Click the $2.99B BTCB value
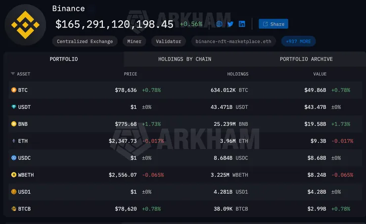This screenshot has width=366, height=224. tap(317, 209)
